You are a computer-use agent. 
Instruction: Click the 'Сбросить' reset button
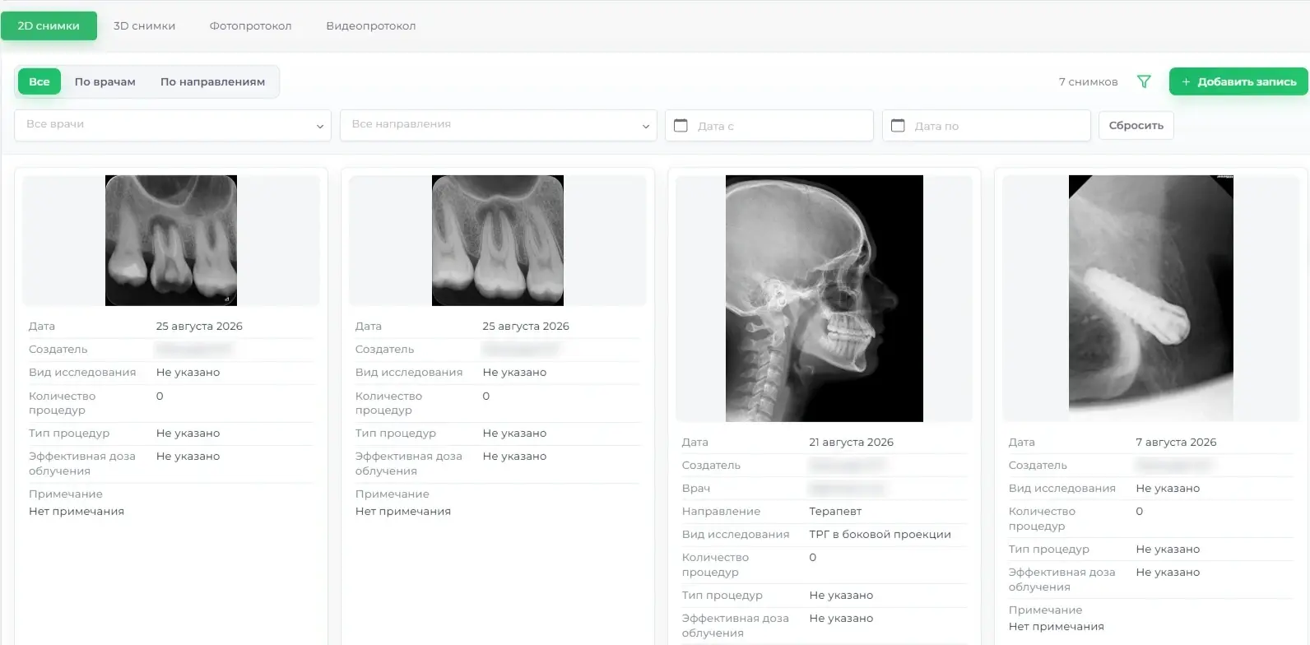click(1136, 125)
